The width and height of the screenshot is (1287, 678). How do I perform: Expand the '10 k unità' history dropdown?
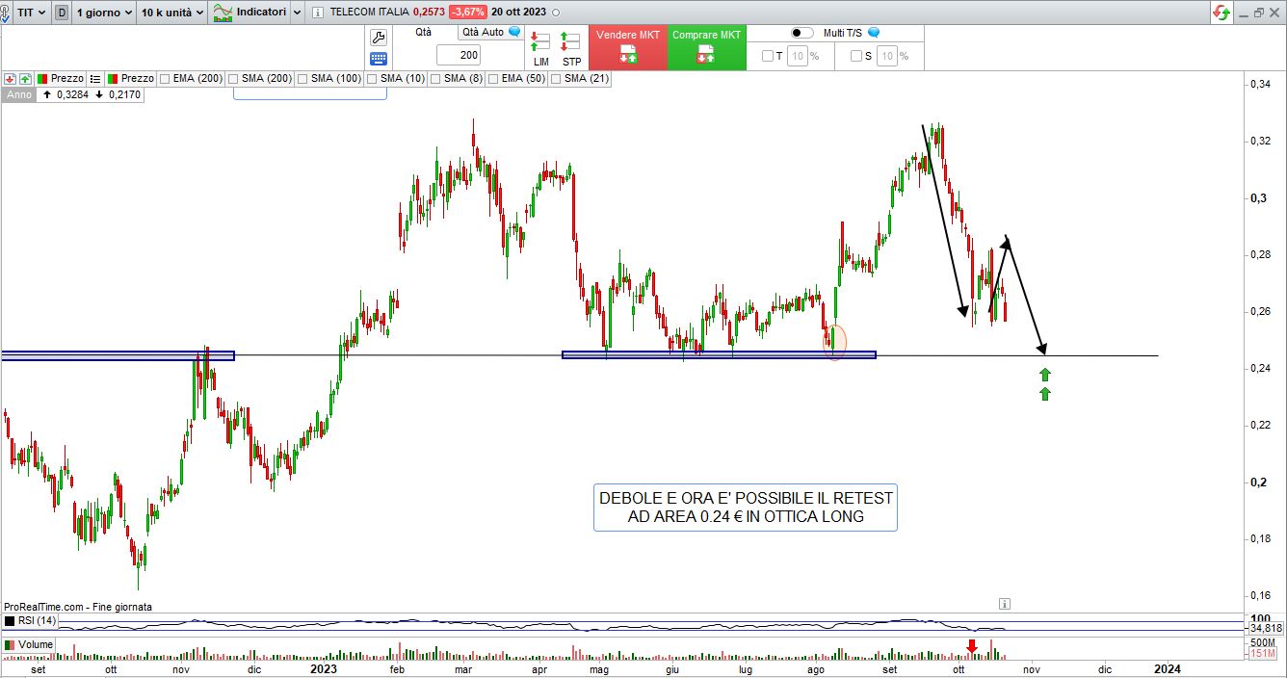point(171,13)
